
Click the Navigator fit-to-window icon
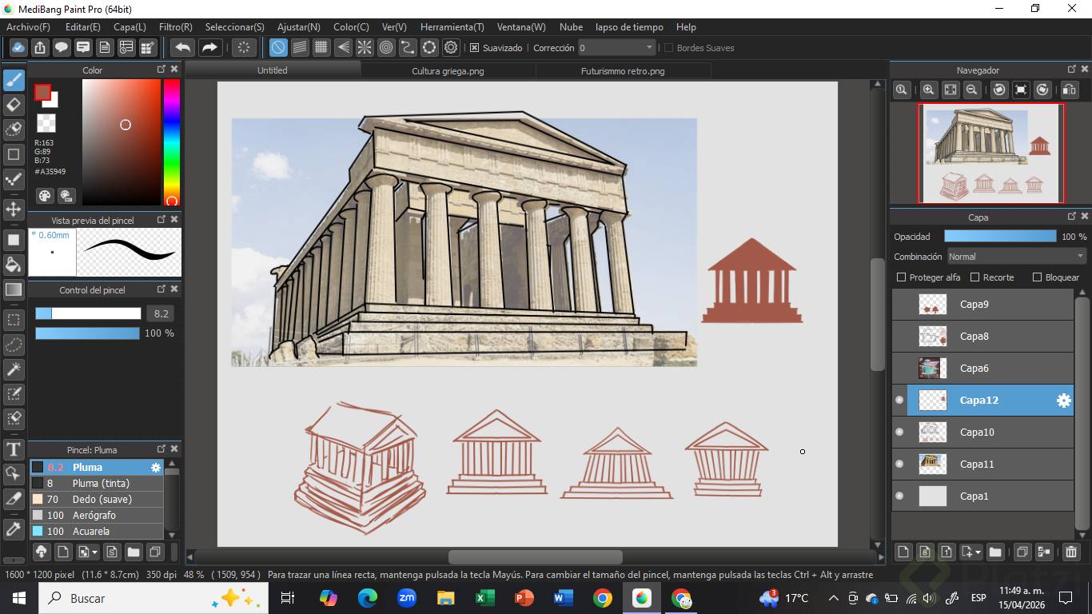tap(951, 90)
